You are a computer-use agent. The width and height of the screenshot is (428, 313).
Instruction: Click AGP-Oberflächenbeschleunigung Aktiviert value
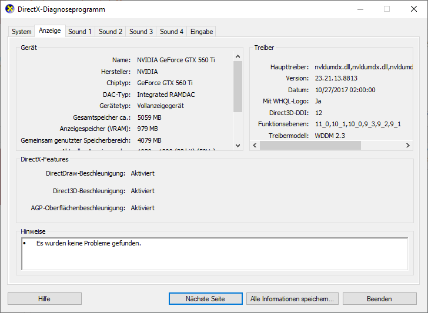pos(142,208)
